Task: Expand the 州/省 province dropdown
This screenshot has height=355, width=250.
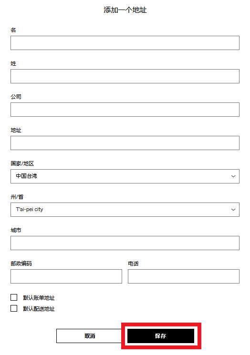Action: pyautogui.click(x=125, y=210)
